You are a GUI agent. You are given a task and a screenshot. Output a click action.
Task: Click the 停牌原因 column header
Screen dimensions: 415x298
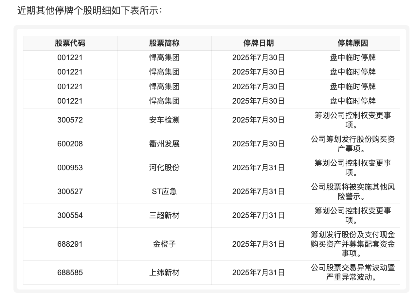[353, 43]
